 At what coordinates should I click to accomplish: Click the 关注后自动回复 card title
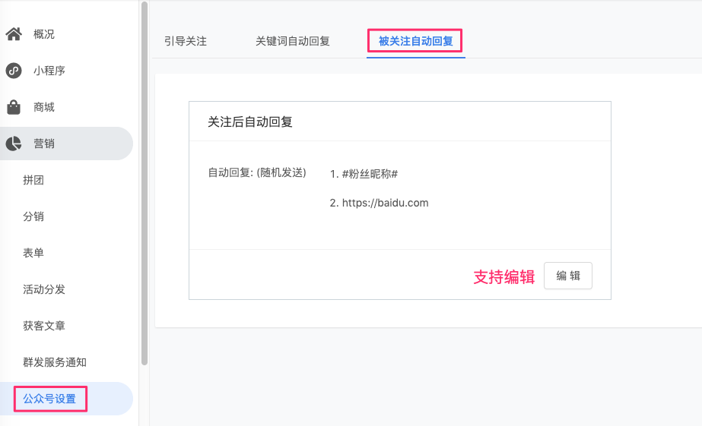click(x=249, y=122)
